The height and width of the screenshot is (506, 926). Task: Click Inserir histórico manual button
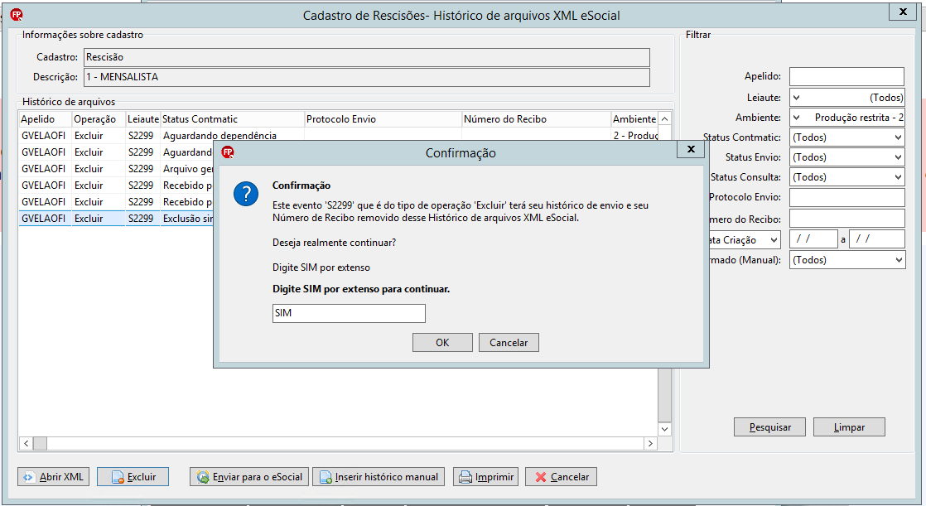(x=380, y=476)
